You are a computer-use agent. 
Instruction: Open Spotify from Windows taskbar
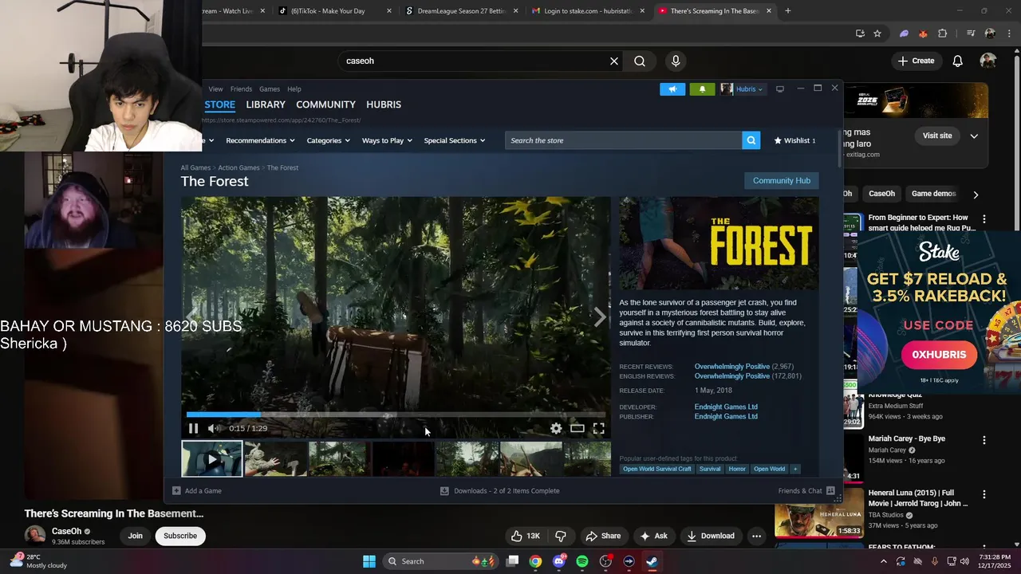pos(582,561)
